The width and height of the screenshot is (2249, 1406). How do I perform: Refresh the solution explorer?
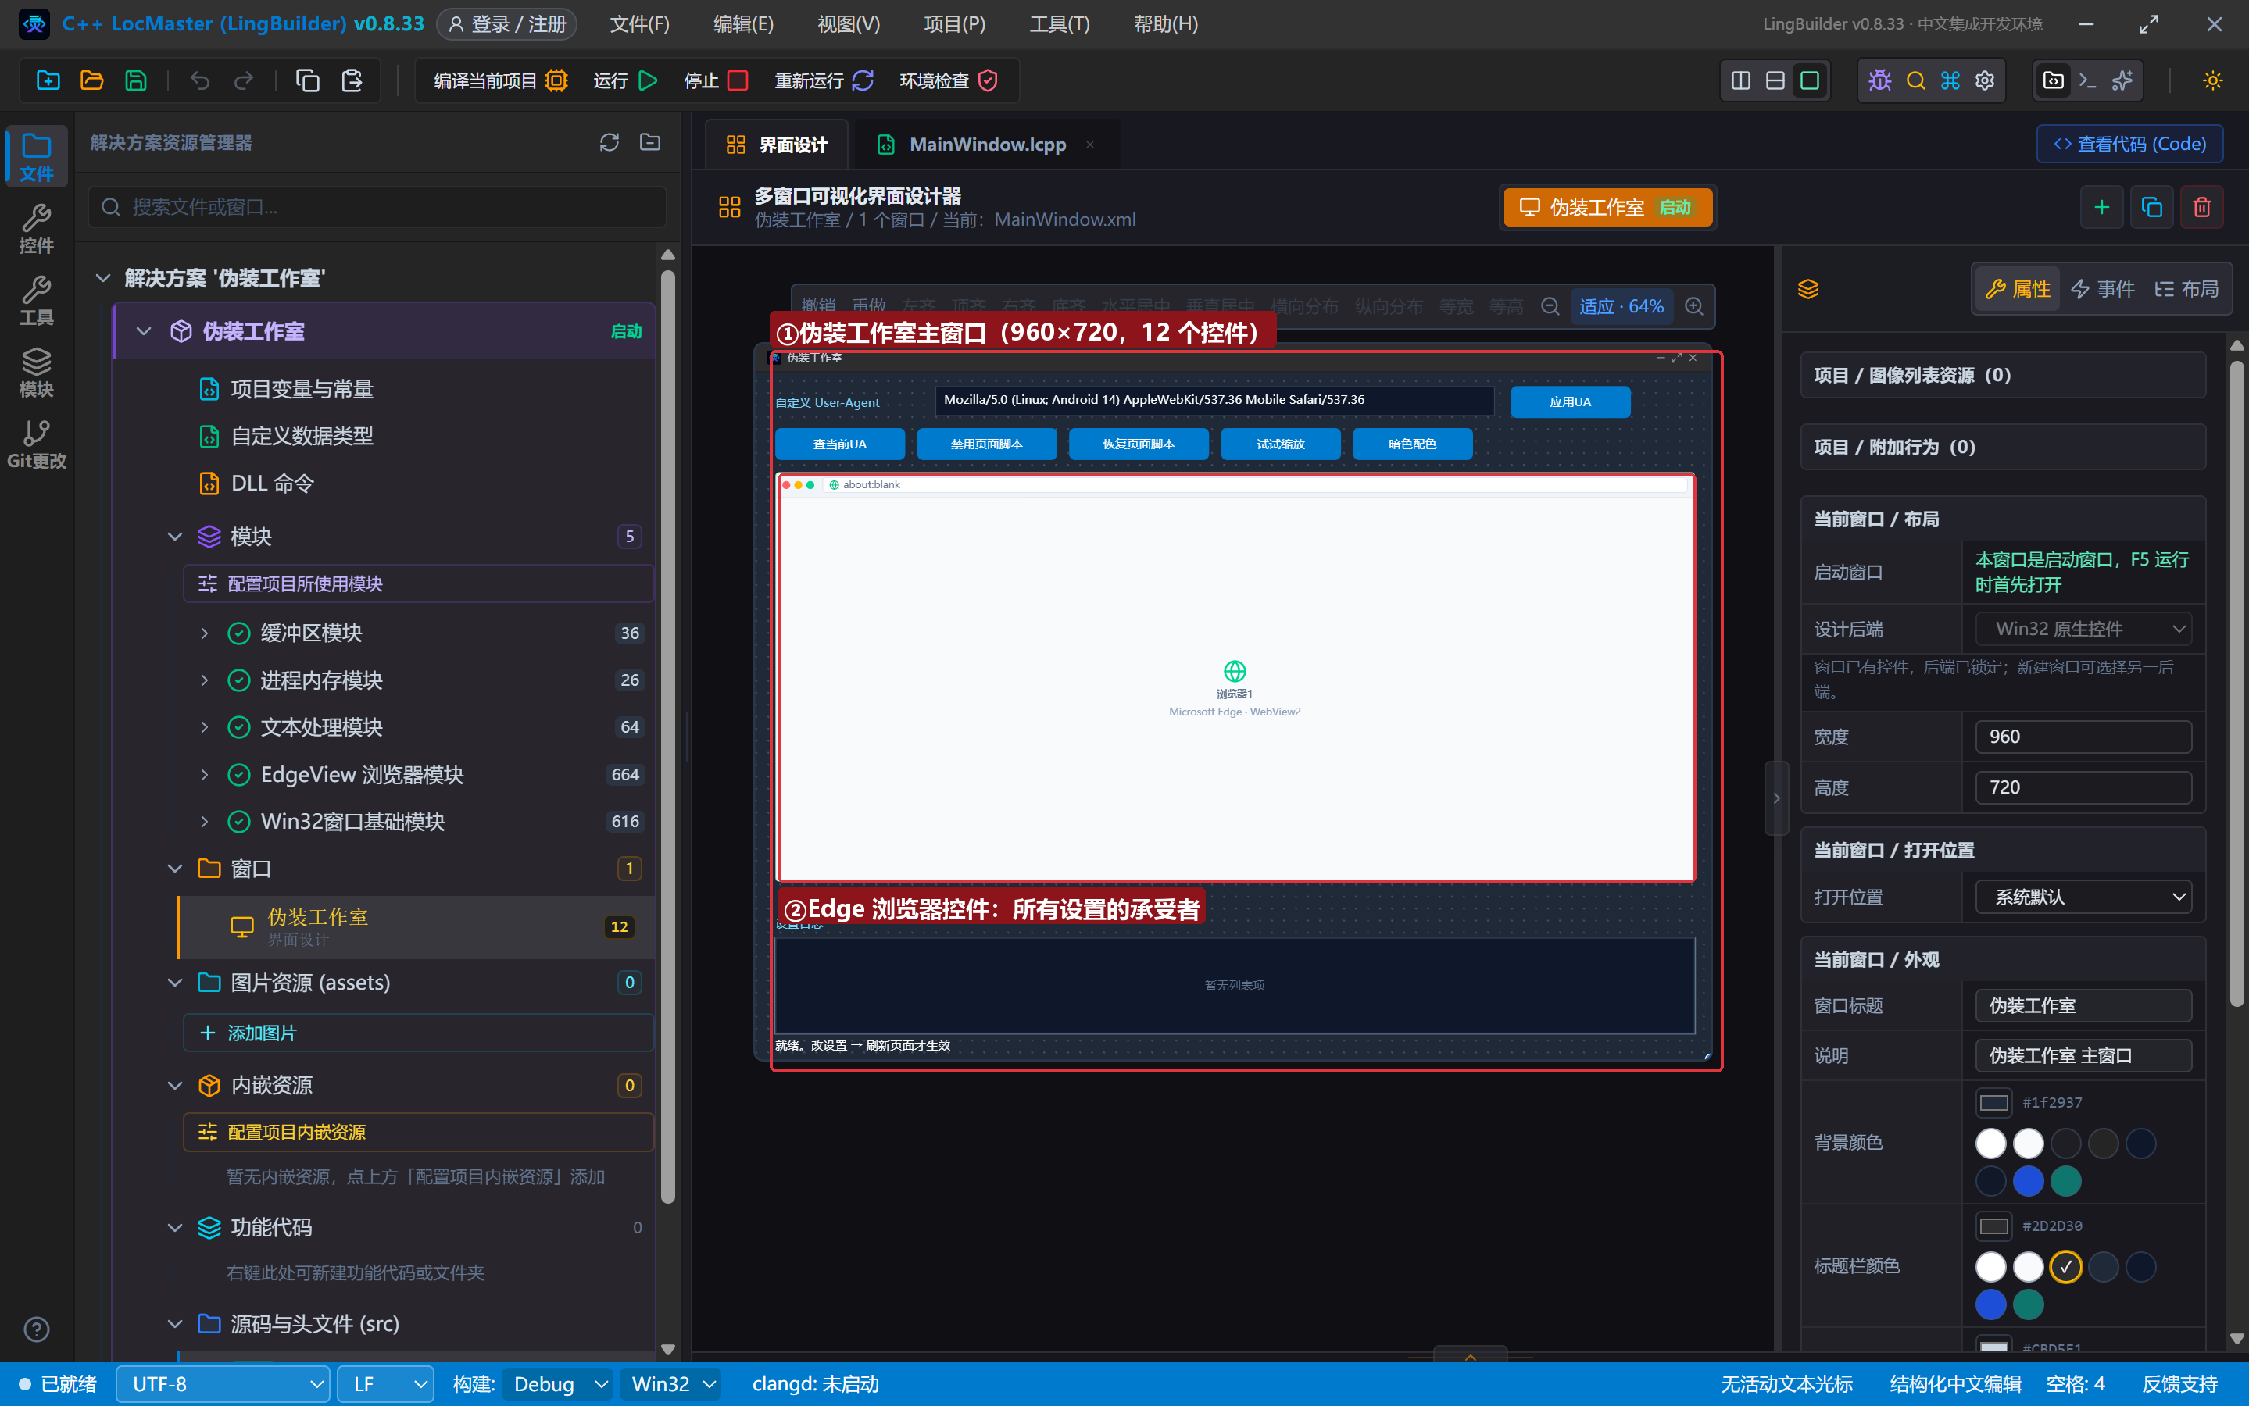pos(610,142)
